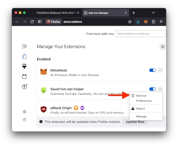Screen dimensions: 178x147
Task: Click the SaveFrom.net helper extension name
Action: click(67, 89)
